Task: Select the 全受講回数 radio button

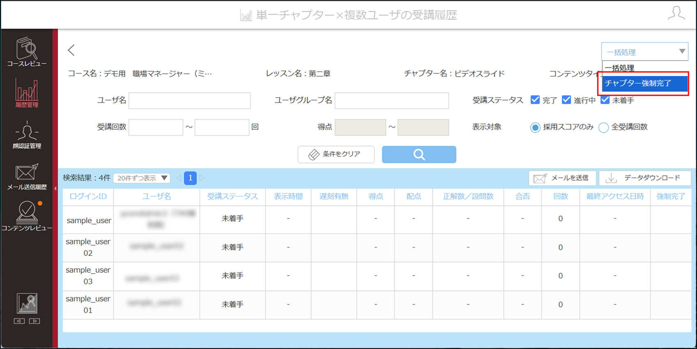Action: (x=603, y=127)
